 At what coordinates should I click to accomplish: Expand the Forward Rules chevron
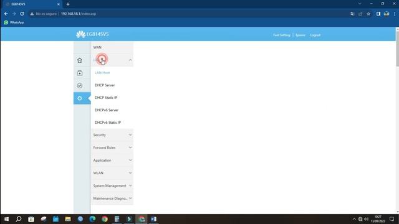(x=130, y=147)
